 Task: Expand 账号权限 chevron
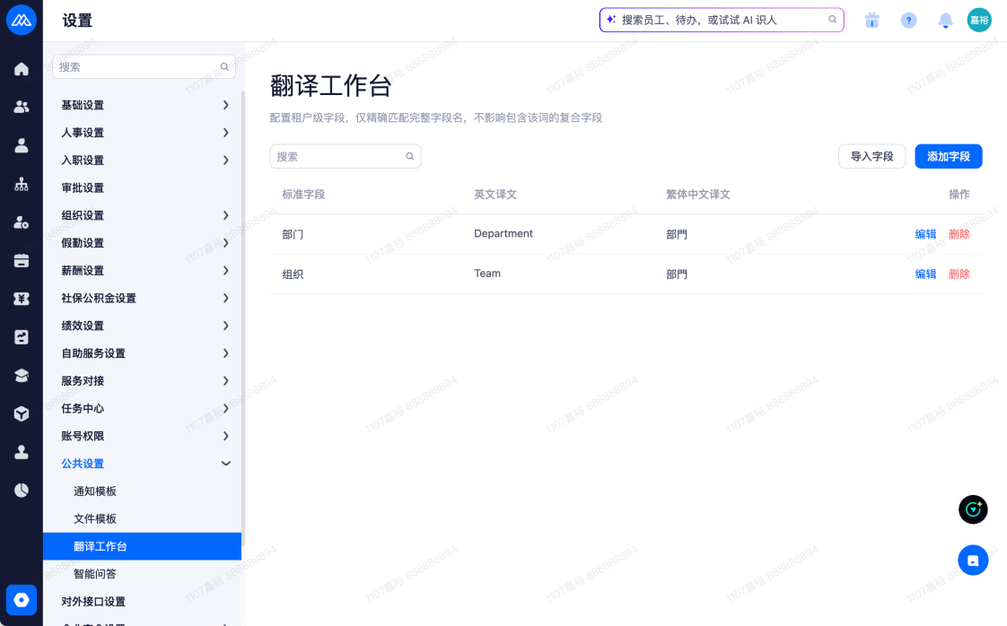(x=225, y=436)
